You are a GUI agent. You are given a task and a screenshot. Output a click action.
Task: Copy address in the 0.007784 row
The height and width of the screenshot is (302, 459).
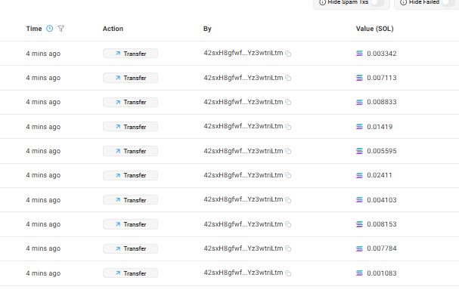[x=288, y=248]
